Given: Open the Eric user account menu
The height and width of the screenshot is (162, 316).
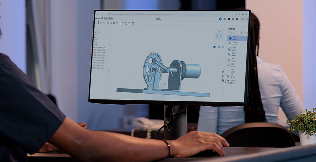Looking at the screenshot, I should pos(244,19).
